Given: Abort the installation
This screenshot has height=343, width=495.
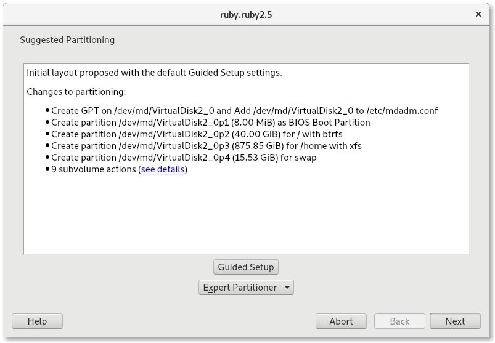Looking at the screenshot, I should [341, 321].
